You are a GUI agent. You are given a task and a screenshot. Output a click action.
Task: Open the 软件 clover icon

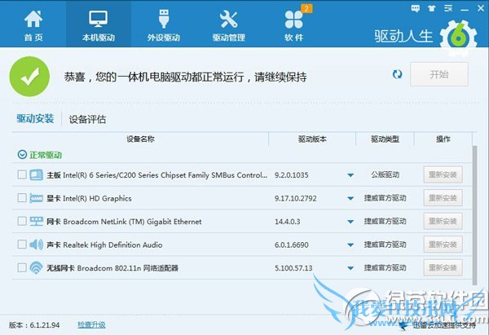pyautogui.click(x=293, y=20)
